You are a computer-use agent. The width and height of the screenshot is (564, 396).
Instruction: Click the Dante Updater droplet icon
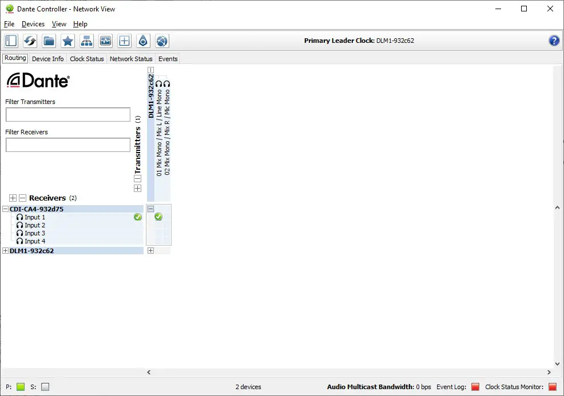(x=143, y=41)
